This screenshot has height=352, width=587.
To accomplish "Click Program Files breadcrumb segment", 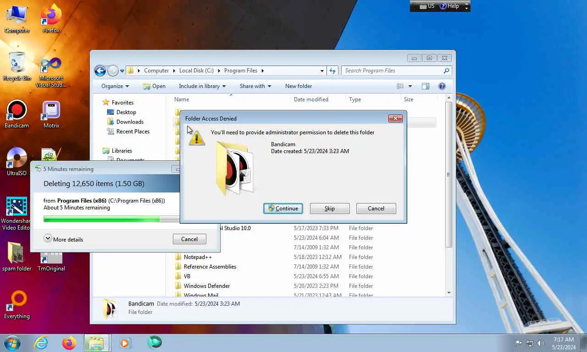I will pyautogui.click(x=241, y=71).
